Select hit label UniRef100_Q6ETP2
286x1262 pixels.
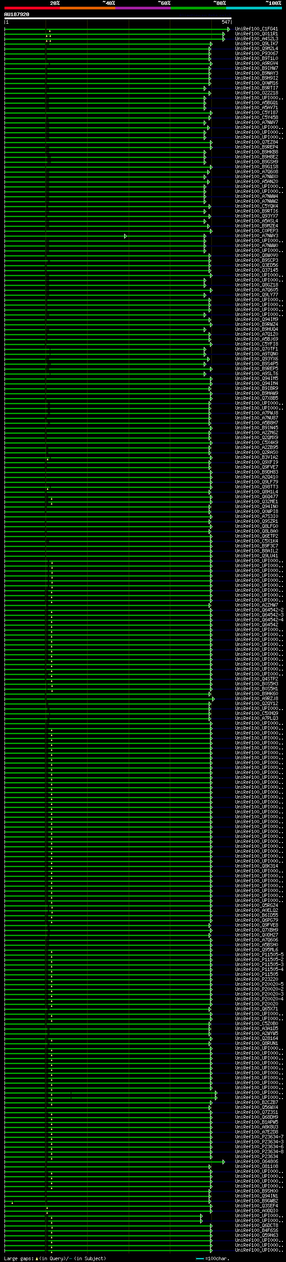[x=257, y=536]
